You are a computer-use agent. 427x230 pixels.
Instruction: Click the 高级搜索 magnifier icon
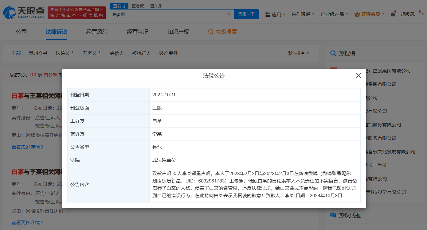pos(211,32)
